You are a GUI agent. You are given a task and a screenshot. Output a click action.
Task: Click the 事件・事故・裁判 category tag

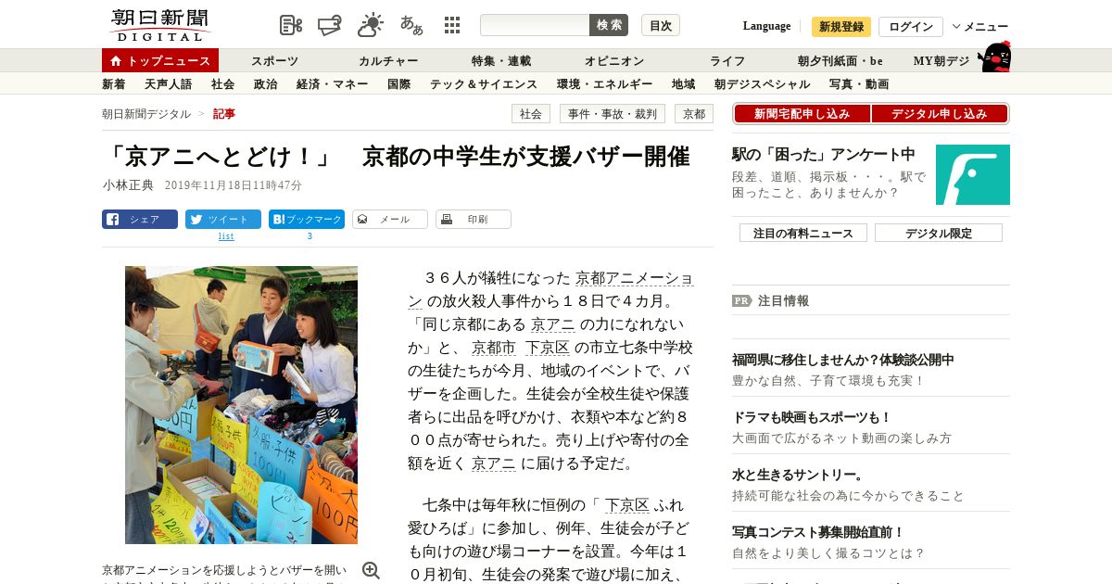613,114
